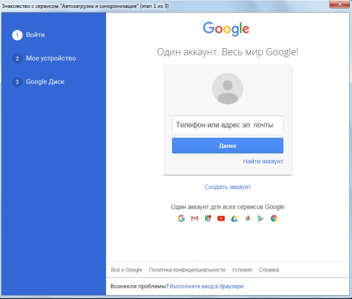
Task: Click the Gmail envelope icon
Action: click(x=194, y=218)
